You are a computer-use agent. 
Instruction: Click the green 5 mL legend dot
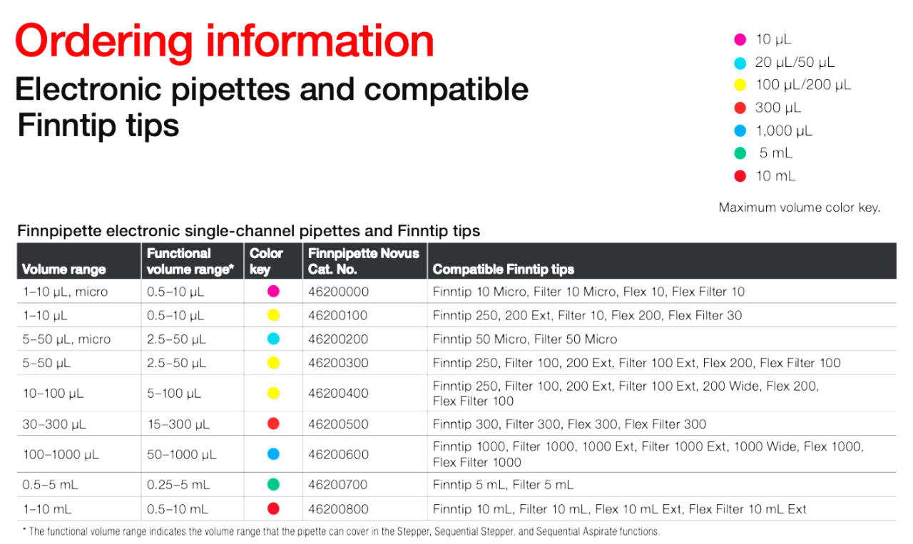click(x=740, y=153)
